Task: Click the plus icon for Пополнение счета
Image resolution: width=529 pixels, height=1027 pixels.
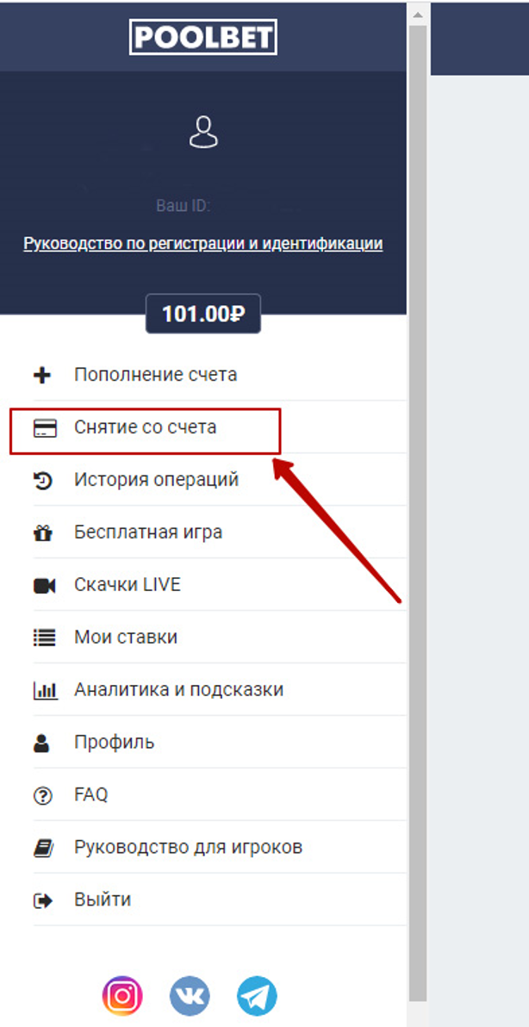Action: [42, 376]
